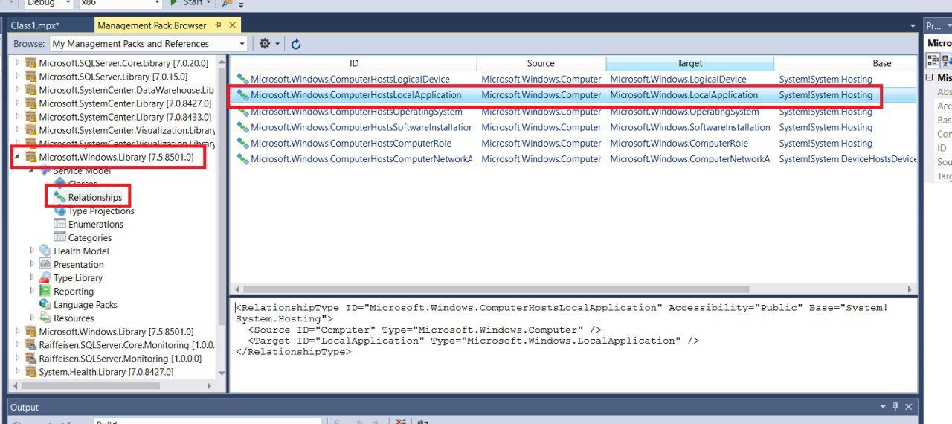
Task: Click the Microsoft.Windows.ComputerRole target cell
Action: [679, 143]
